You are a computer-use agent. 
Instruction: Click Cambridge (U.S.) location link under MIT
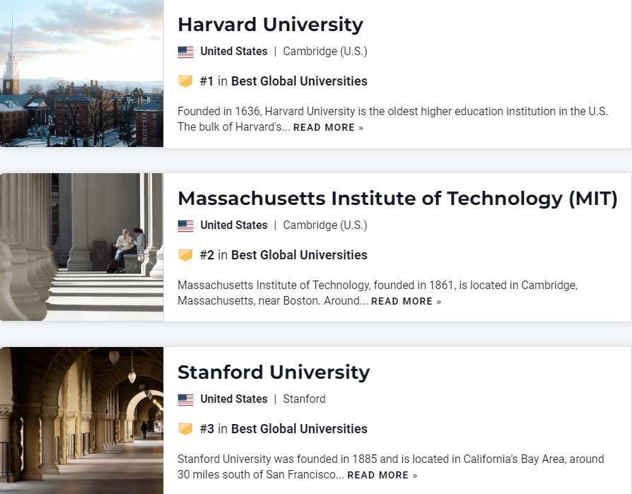click(x=325, y=225)
